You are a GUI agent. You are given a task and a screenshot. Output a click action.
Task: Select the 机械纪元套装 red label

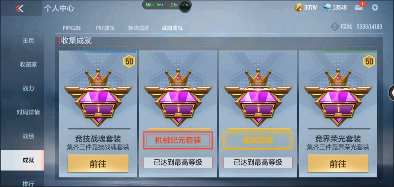pyautogui.click(x=178, y=140)
